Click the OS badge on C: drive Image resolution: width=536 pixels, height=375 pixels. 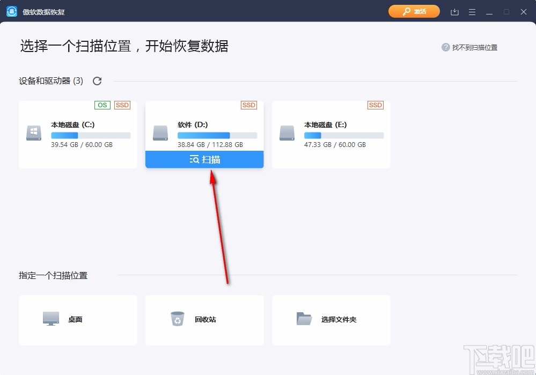click(x=102, y=105)
